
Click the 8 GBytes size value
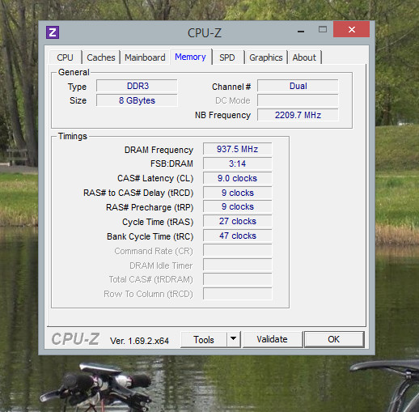(x=137, y=100)
